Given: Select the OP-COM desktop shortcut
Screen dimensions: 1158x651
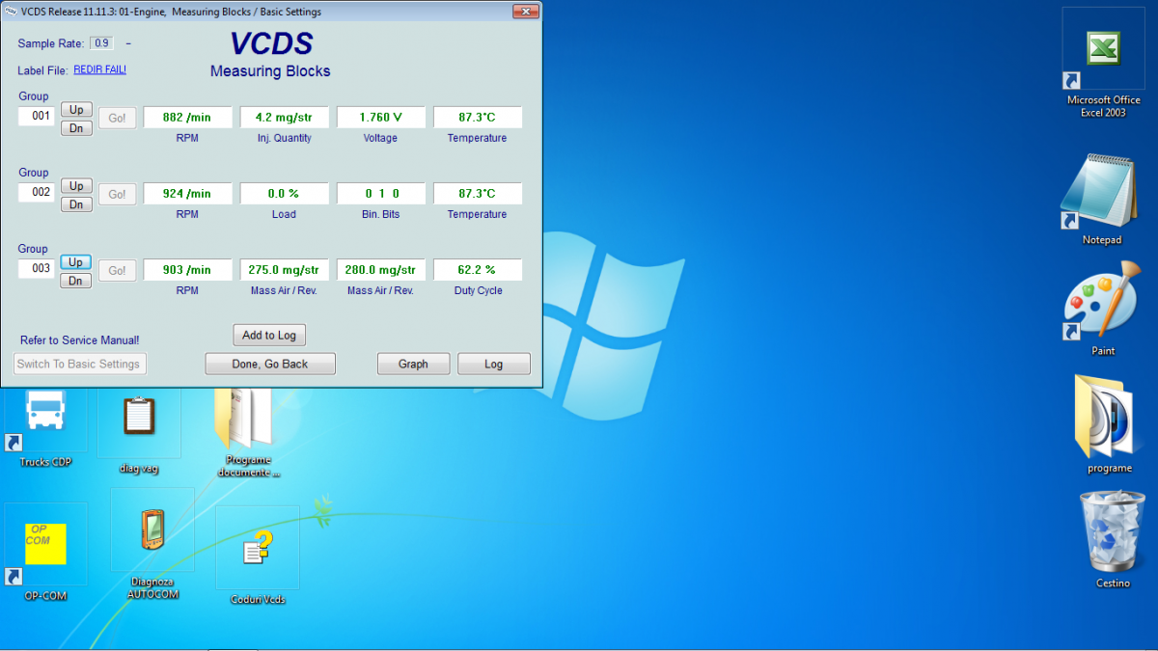Looking at the screenshot, I should point(45,554).
